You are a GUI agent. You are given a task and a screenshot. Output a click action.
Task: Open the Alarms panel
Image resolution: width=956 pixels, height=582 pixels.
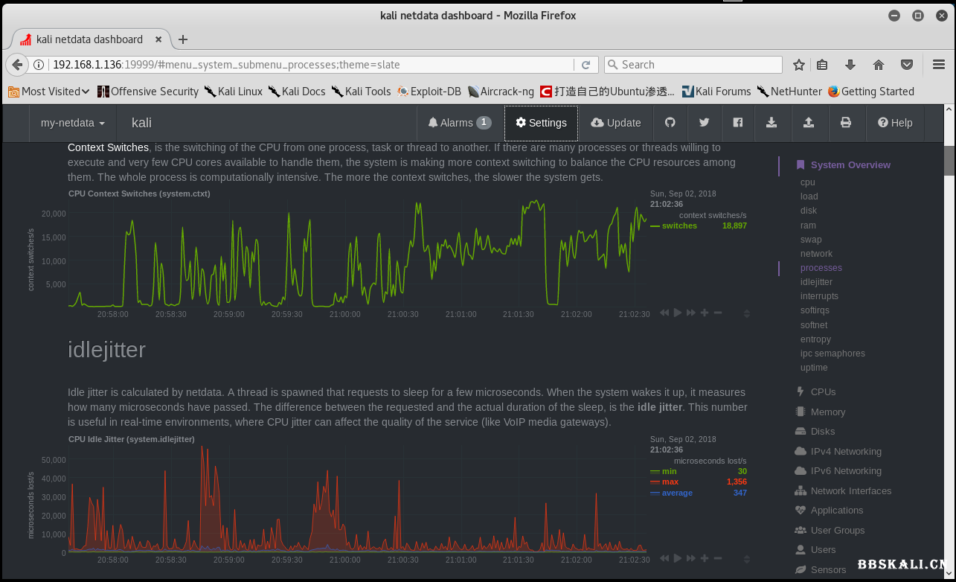tap(459, 123)
